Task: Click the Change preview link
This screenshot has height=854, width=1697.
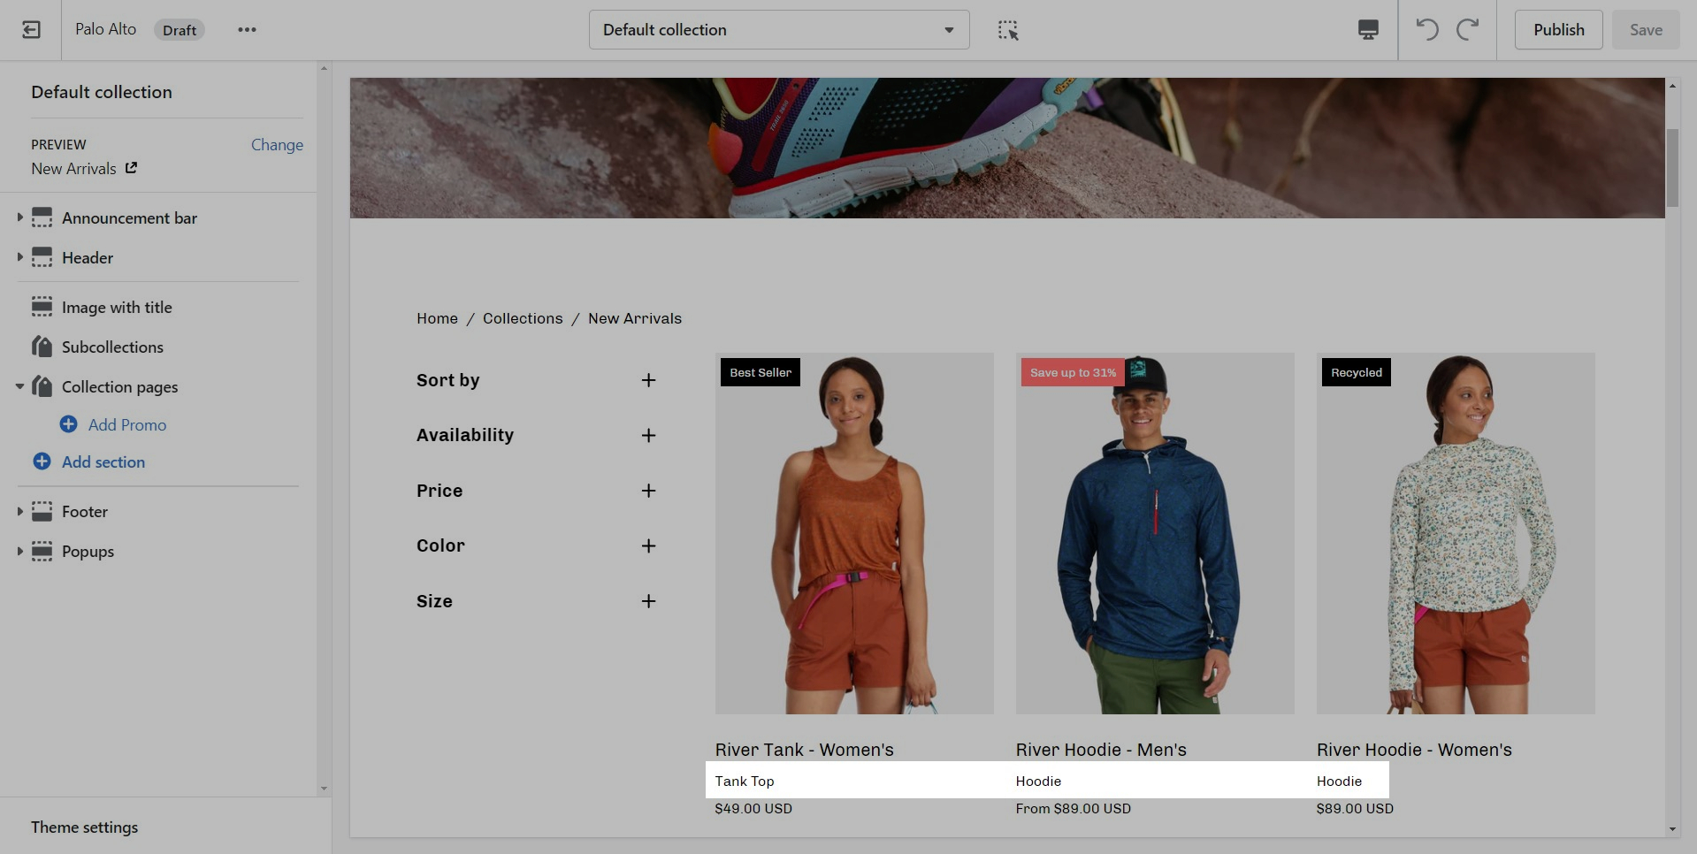Action: 277,144
